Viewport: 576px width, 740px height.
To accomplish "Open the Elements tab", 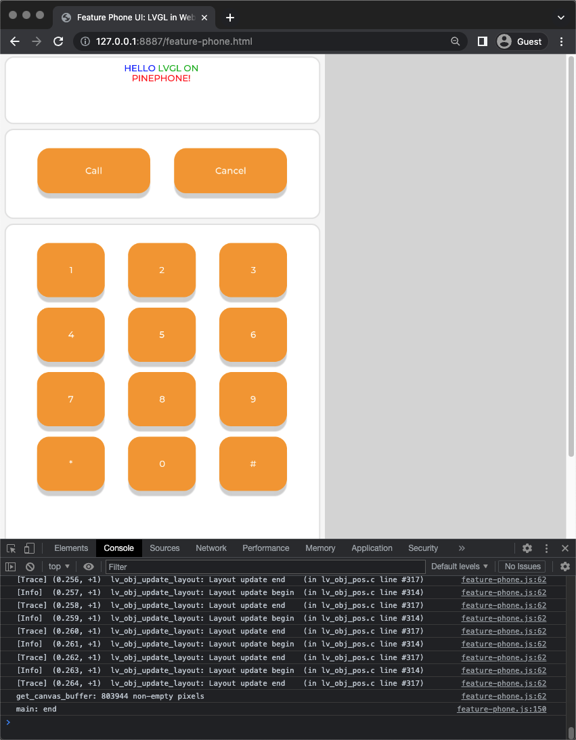I will click(x=71, y=548).
